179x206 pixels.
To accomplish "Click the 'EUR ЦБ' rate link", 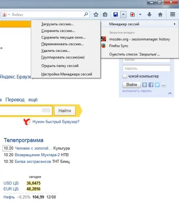I will 11,189.
